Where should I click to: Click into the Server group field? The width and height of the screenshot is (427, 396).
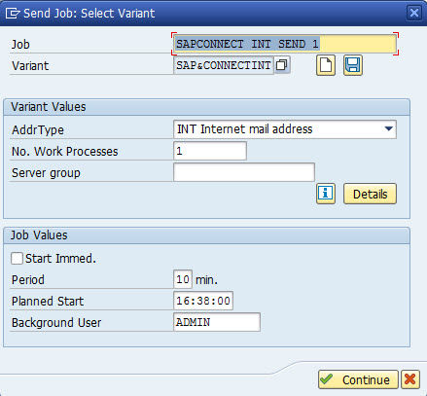(x=244, y=172)
